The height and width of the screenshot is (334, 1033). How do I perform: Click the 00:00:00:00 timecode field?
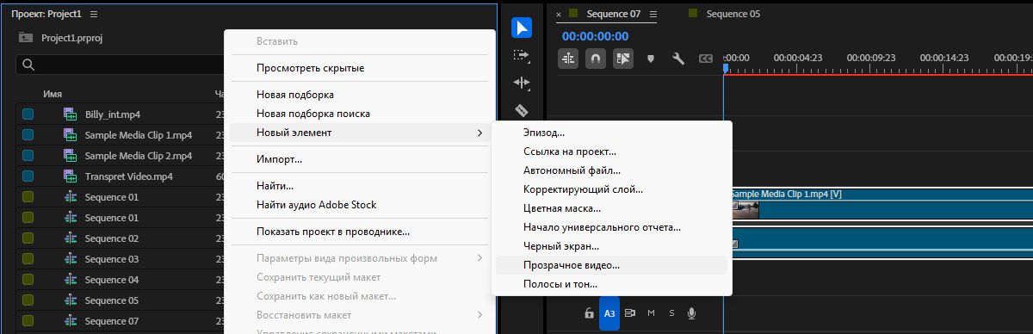pos(595,36)
